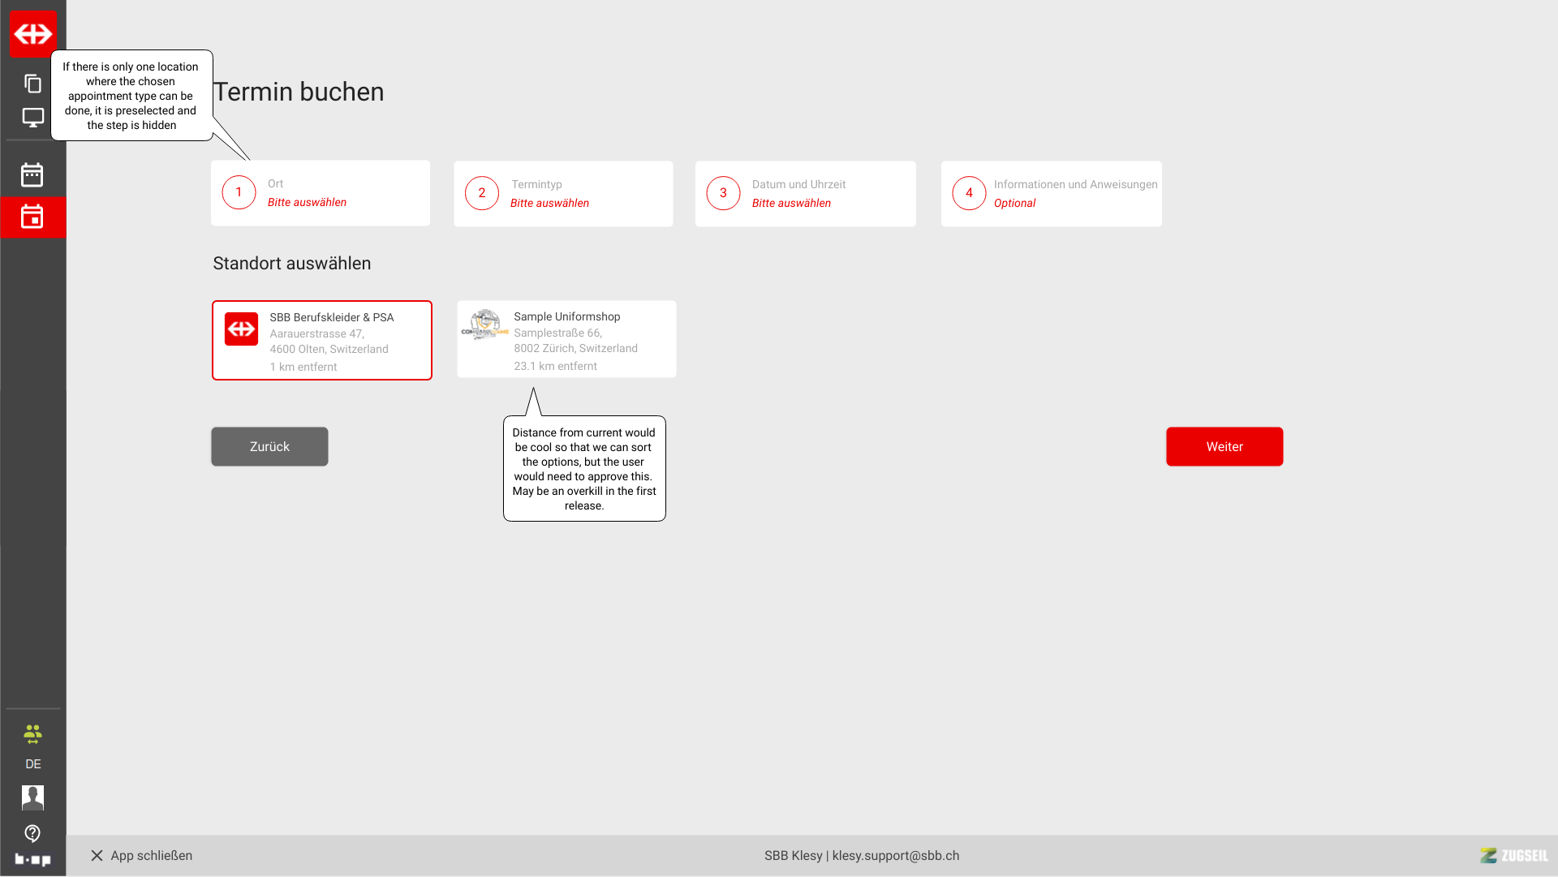Open the calendar overview sidebar icon
1558x877 pixels.
click(32, 175)
